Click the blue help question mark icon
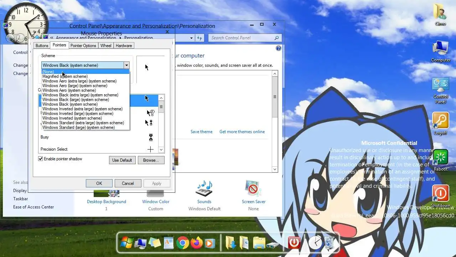This screenshot has width=456, height=257. coord(279,48)
